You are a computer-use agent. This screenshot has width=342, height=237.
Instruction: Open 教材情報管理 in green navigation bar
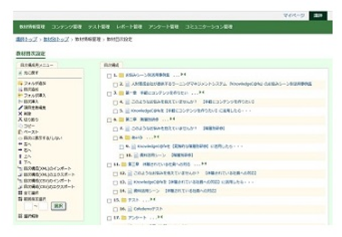click(32, 27)
